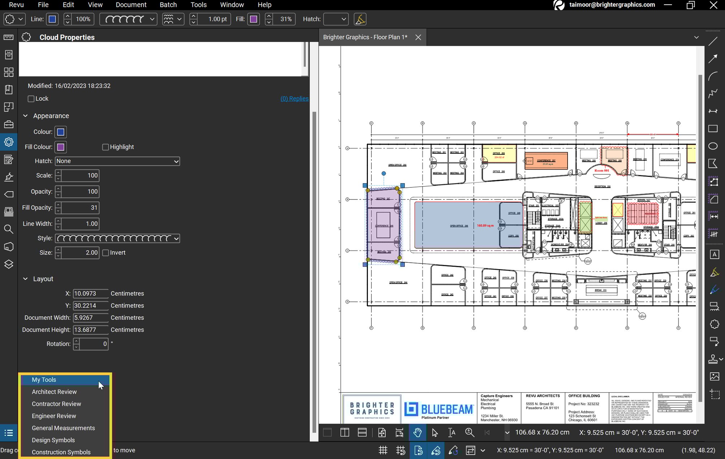Screen dimensions: 725x459
Task: Select the Text Box tool on right toolbar
Action: 715,254
